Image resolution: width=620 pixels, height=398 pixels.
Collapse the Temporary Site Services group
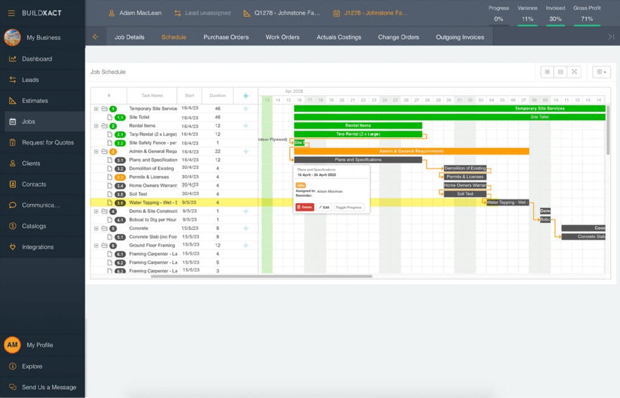pyautogui.click(x=96, y=109)
